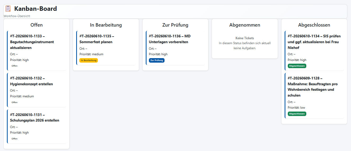
Task: Select the In Bearbeitung column header
Action: point(106,25)
